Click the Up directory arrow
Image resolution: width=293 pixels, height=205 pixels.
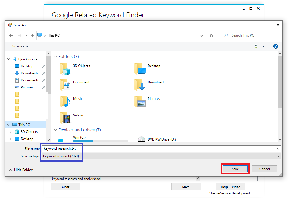32,35
